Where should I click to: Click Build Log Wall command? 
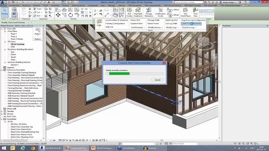coord(171,20)
